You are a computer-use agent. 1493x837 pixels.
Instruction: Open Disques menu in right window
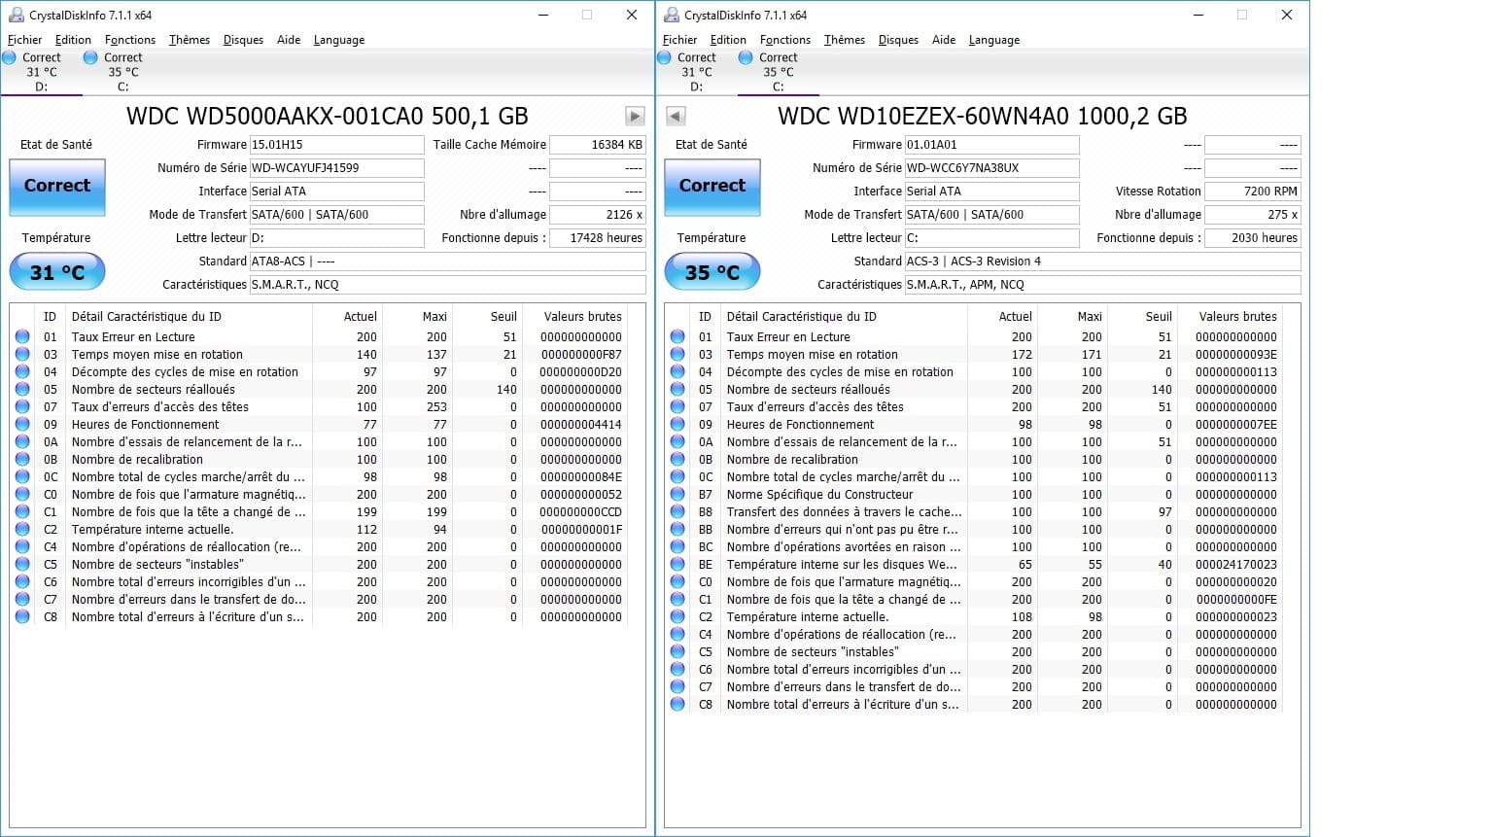(x=898, y=40)
